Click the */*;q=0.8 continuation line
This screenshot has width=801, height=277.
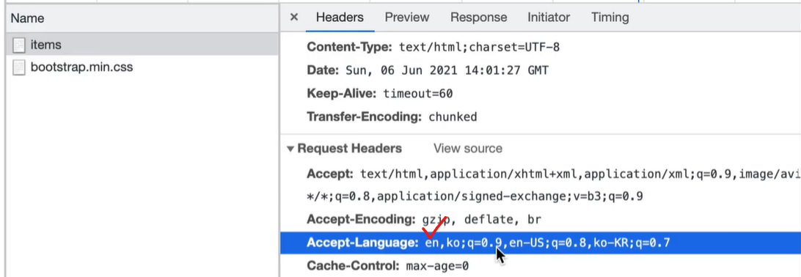coord(475,196)
